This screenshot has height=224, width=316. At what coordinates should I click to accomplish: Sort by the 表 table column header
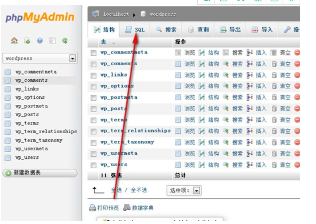[103, 42]
